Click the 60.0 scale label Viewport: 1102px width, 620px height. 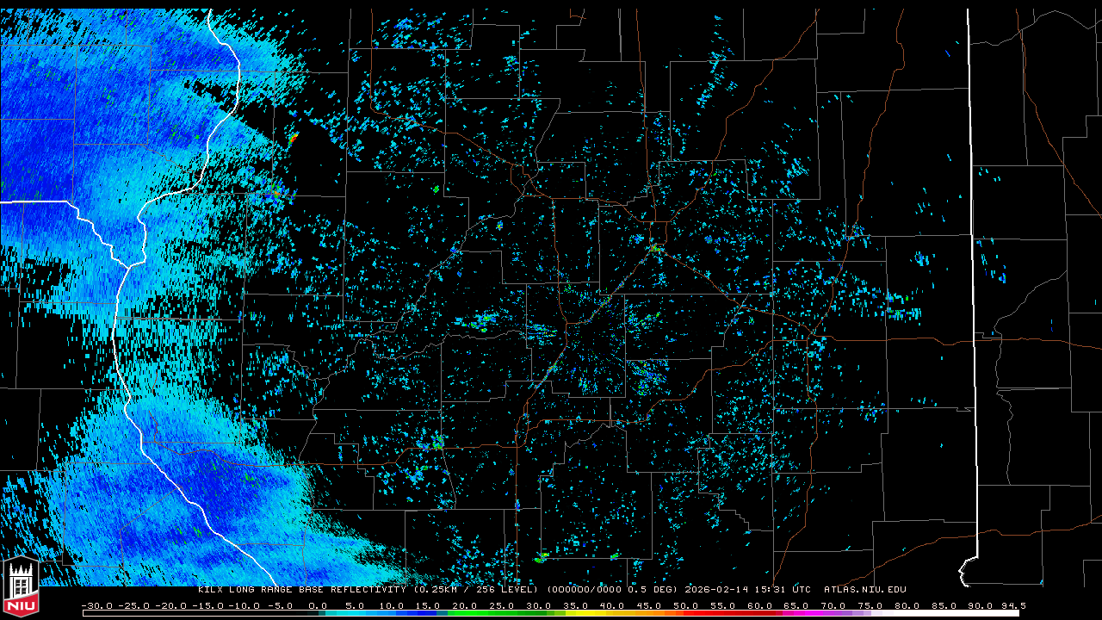pos(760,605)
